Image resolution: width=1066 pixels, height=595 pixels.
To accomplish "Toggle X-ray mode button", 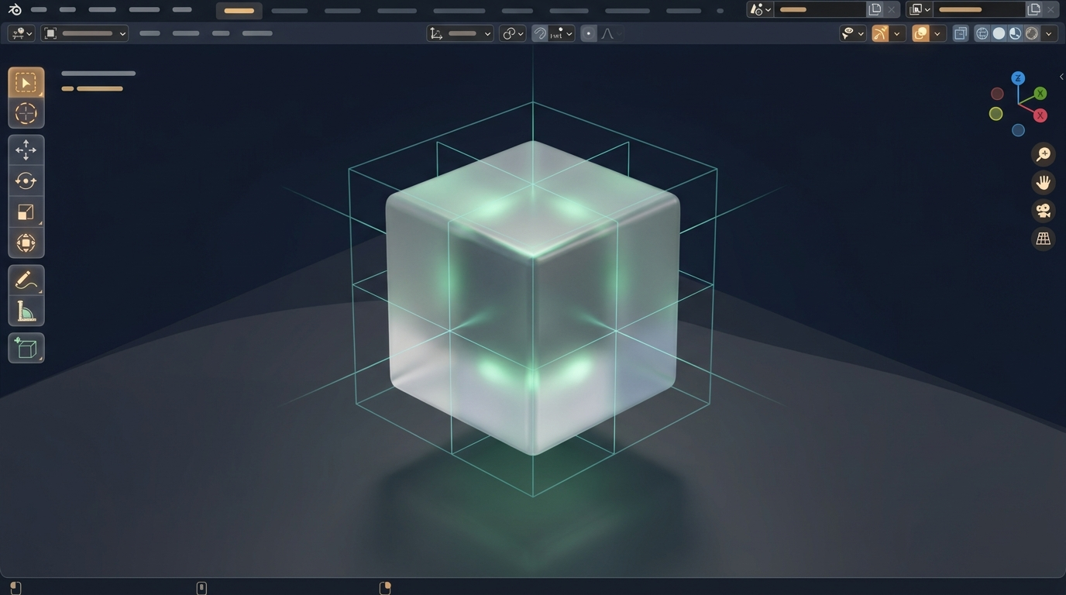I will tap(961, 33).
